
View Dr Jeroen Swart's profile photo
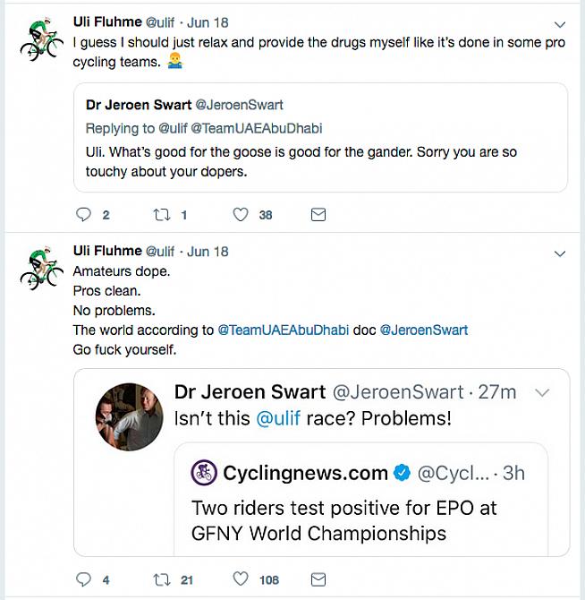coord(130,416)
